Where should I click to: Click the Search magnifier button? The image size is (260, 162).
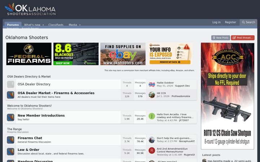tap(248, 22)
